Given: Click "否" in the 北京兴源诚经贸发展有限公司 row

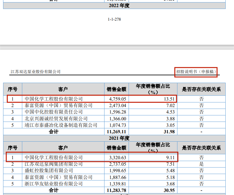Looking at the screenshot, I should coord(201,118).
